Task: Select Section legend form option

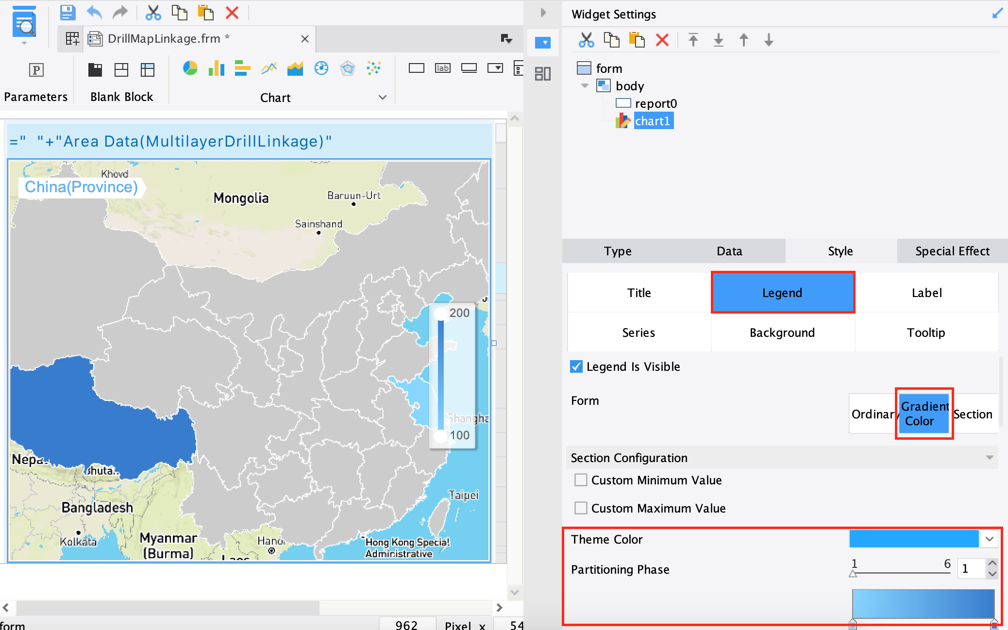Action: click(x=973, y=414)
